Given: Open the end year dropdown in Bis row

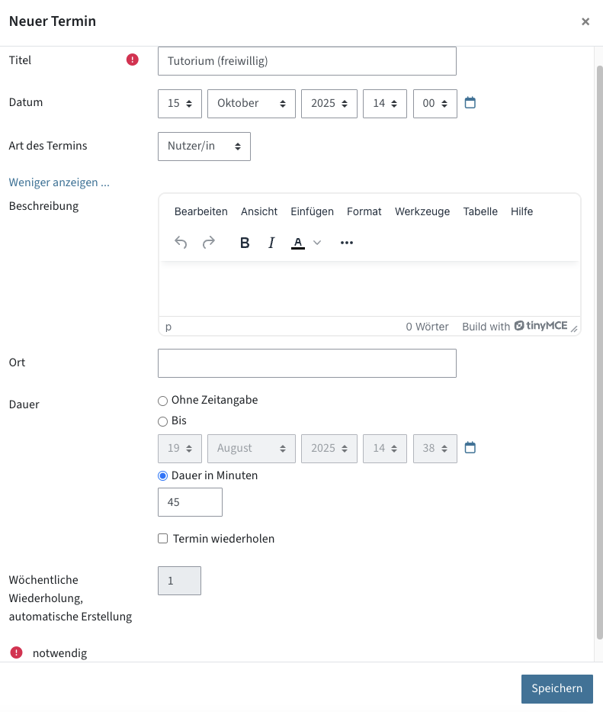Looking at the screenshot, I should pyautogui.click(x=329, y=449).
